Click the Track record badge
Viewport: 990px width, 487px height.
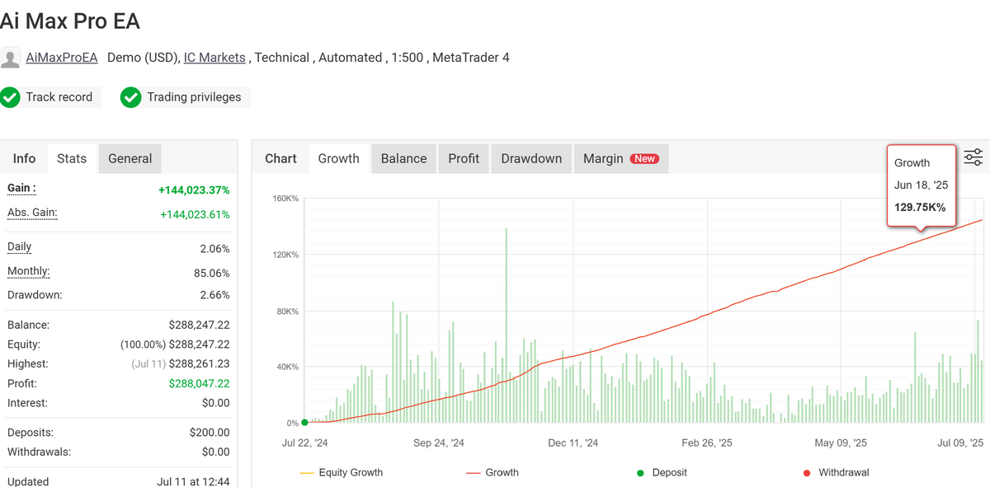pos(50,97)
